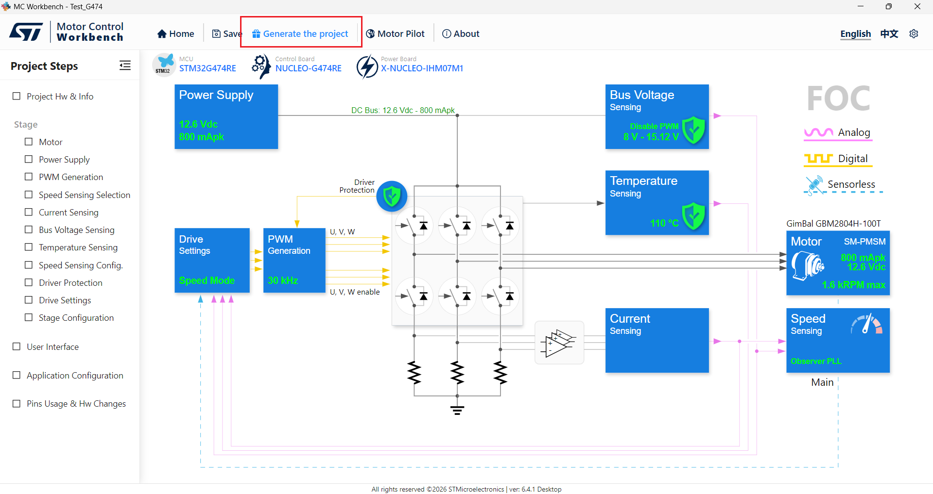Check the Current Sensing checkbox

click(29, 212)
